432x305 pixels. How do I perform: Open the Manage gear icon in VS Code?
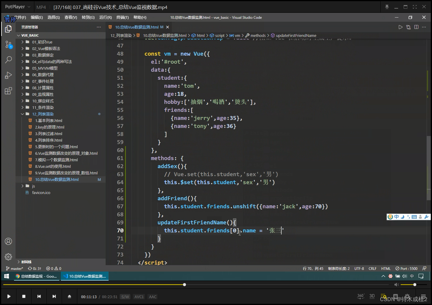point(8,256)
